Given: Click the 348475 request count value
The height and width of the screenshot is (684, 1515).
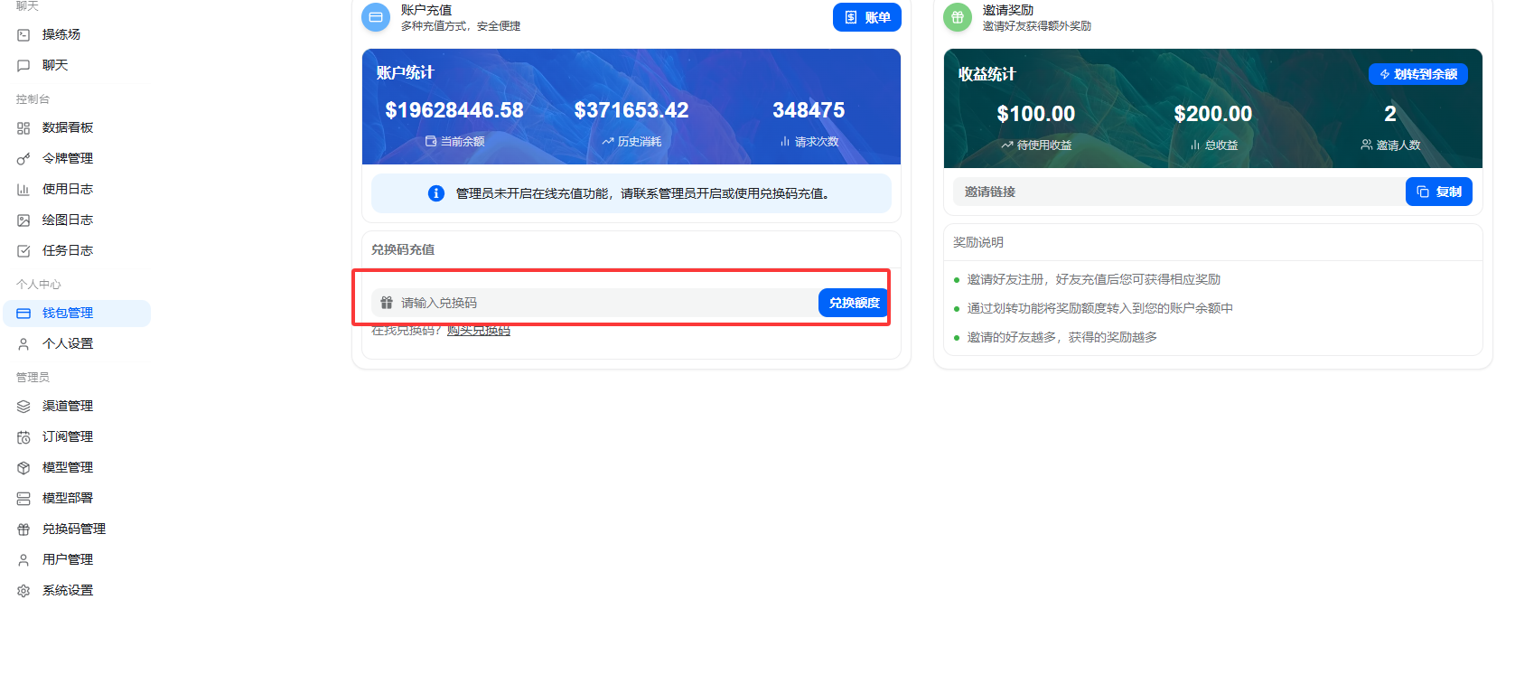Looking at the screenshot, I should click(x=809, y=110).
